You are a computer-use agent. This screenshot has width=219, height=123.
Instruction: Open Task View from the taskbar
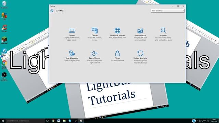coord(48,121)
